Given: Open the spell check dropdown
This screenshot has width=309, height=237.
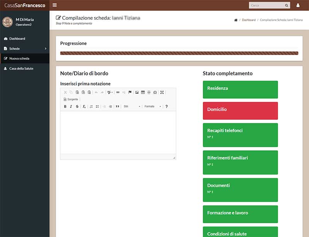Looking at the screenshot, I should 110,92.
